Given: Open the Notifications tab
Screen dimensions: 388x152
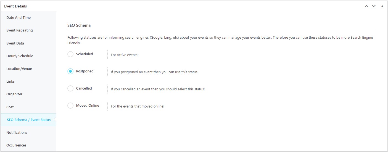Looking at the screenshot, I should pyautogui.click(x=28, y=132).
